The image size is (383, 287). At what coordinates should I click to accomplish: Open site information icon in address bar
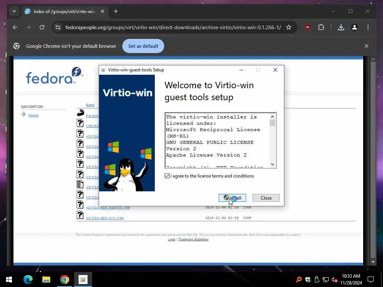58,27
